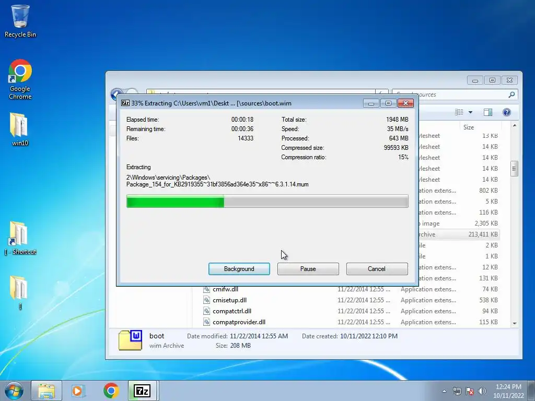This screenshot has height=401, width=535.
Task: Open Chrome from the taskbar
Action: click(x=111, y=391)
